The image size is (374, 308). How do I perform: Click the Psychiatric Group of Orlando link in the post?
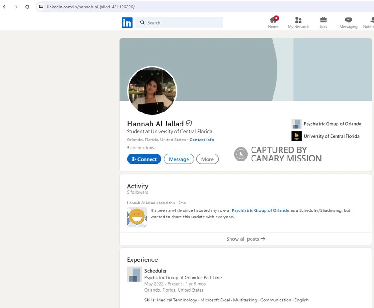pyautogui.click(x=260, y=210)
